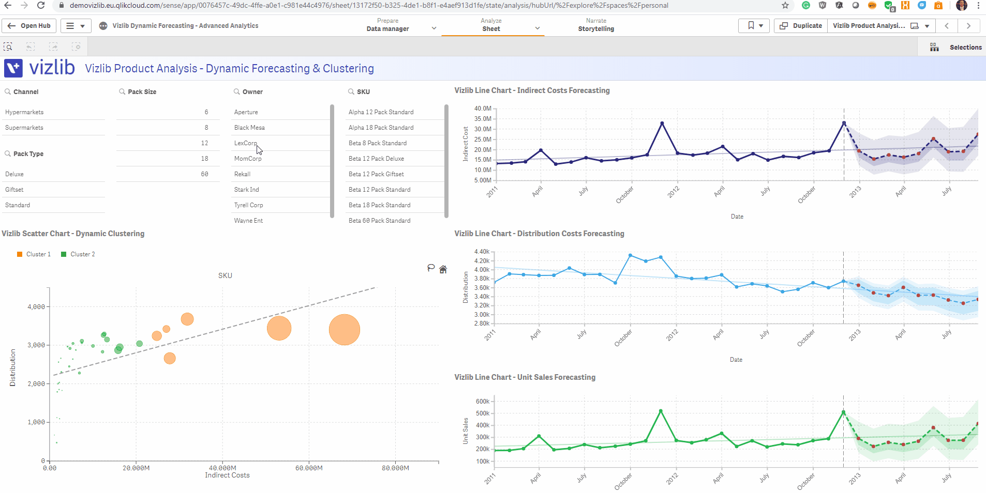This screenshot has height=493, width=986.
Task: Open the Narrate Storytelling tab
Action: (x=596, y=25)
